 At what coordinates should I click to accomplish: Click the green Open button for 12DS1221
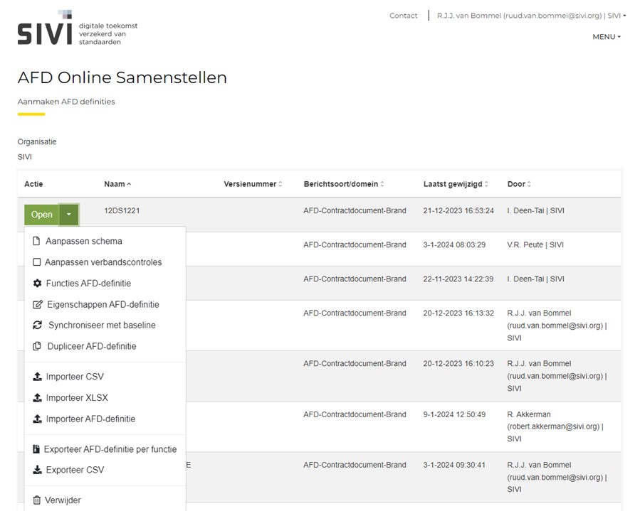pos(41,215)
